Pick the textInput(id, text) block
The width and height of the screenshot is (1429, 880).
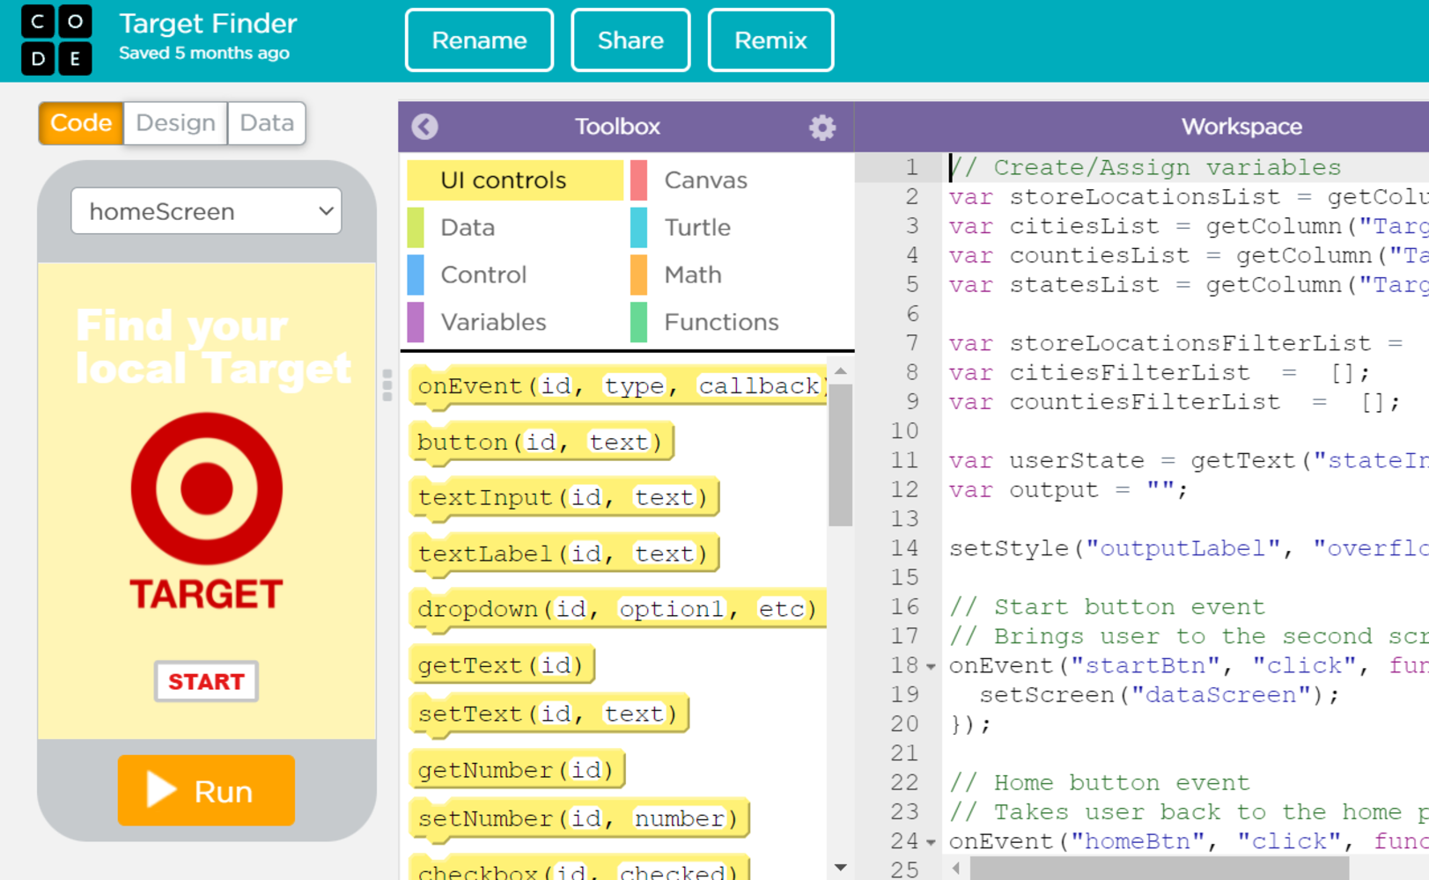[564, 498]
